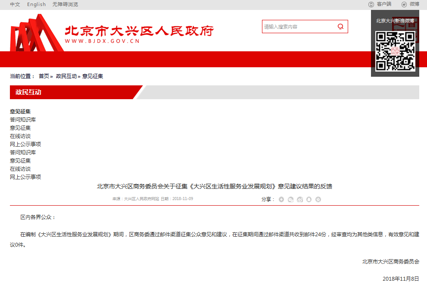The height and width of the screenshot is (285, 427).
Task: Share to Qzone star icon
Action: (x=318, y=199)
